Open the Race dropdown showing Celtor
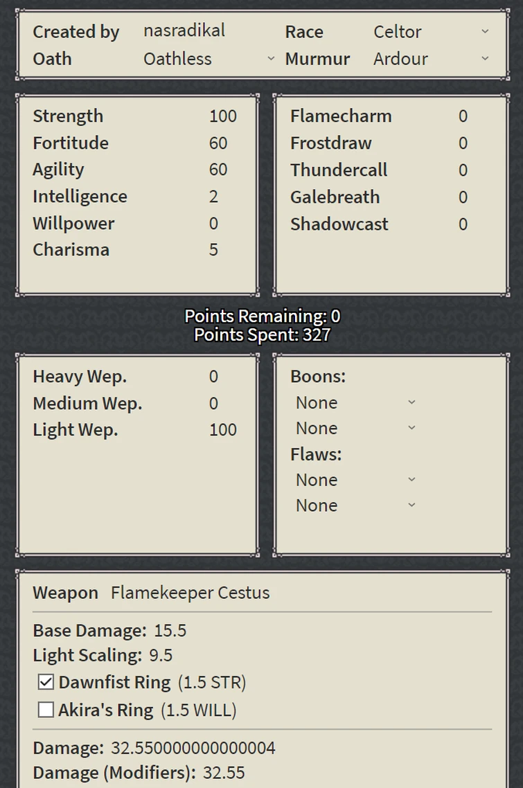 485,32
